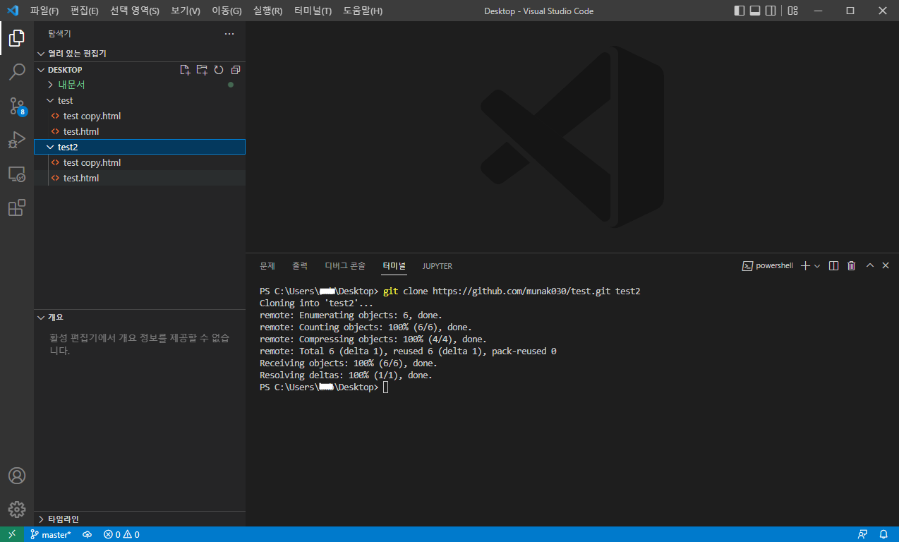Open the Manage gear icon
This screenshot has height=542, width=899.
[x=17, y=510]
